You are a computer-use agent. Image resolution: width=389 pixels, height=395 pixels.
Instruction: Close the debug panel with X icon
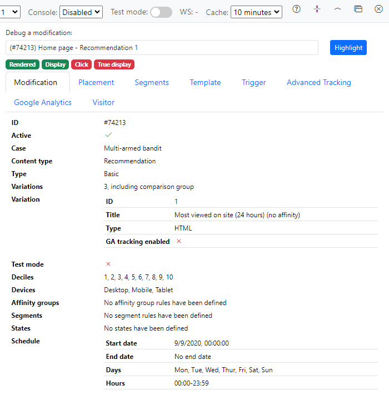click(x=378, y=9)
